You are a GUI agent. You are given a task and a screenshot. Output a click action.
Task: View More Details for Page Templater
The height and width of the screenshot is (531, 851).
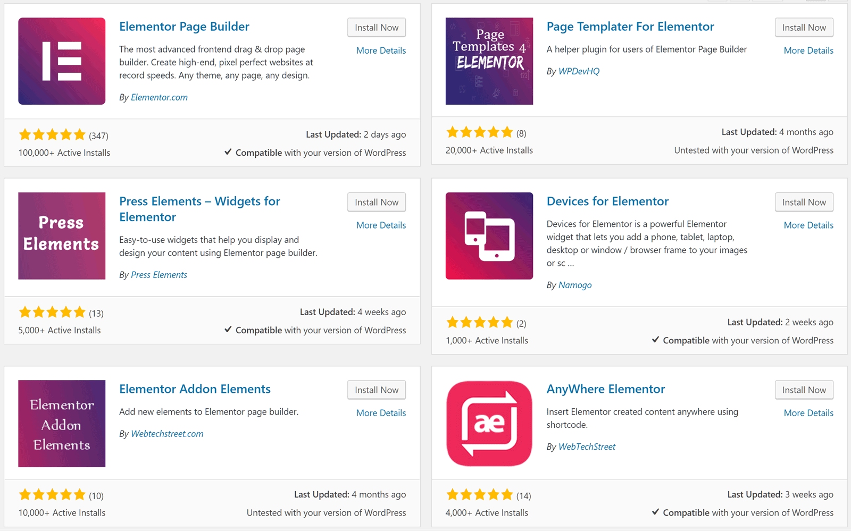coord(808,50)
